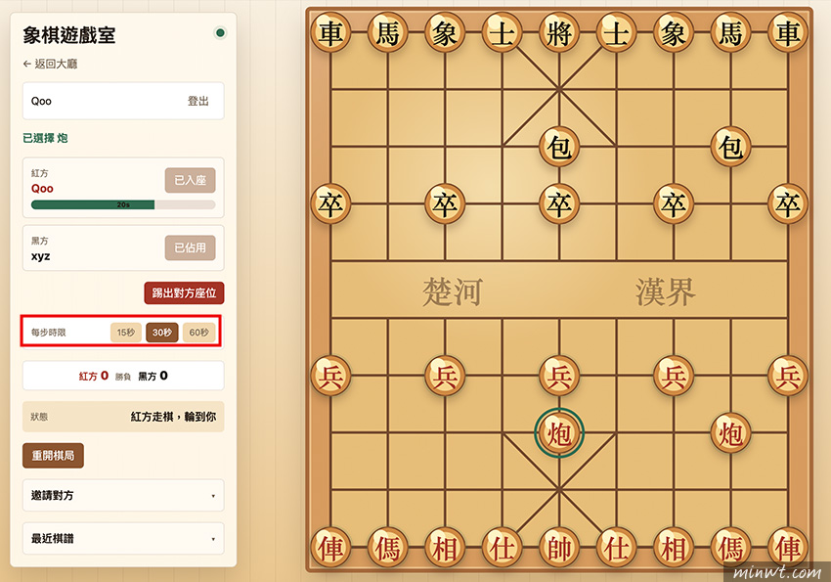Click the black 馬 horse beside the right 車

[x=731, y=33]
